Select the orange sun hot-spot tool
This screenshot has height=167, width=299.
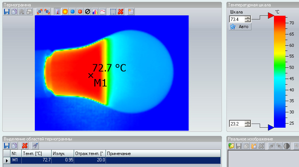tap(65, 12)
